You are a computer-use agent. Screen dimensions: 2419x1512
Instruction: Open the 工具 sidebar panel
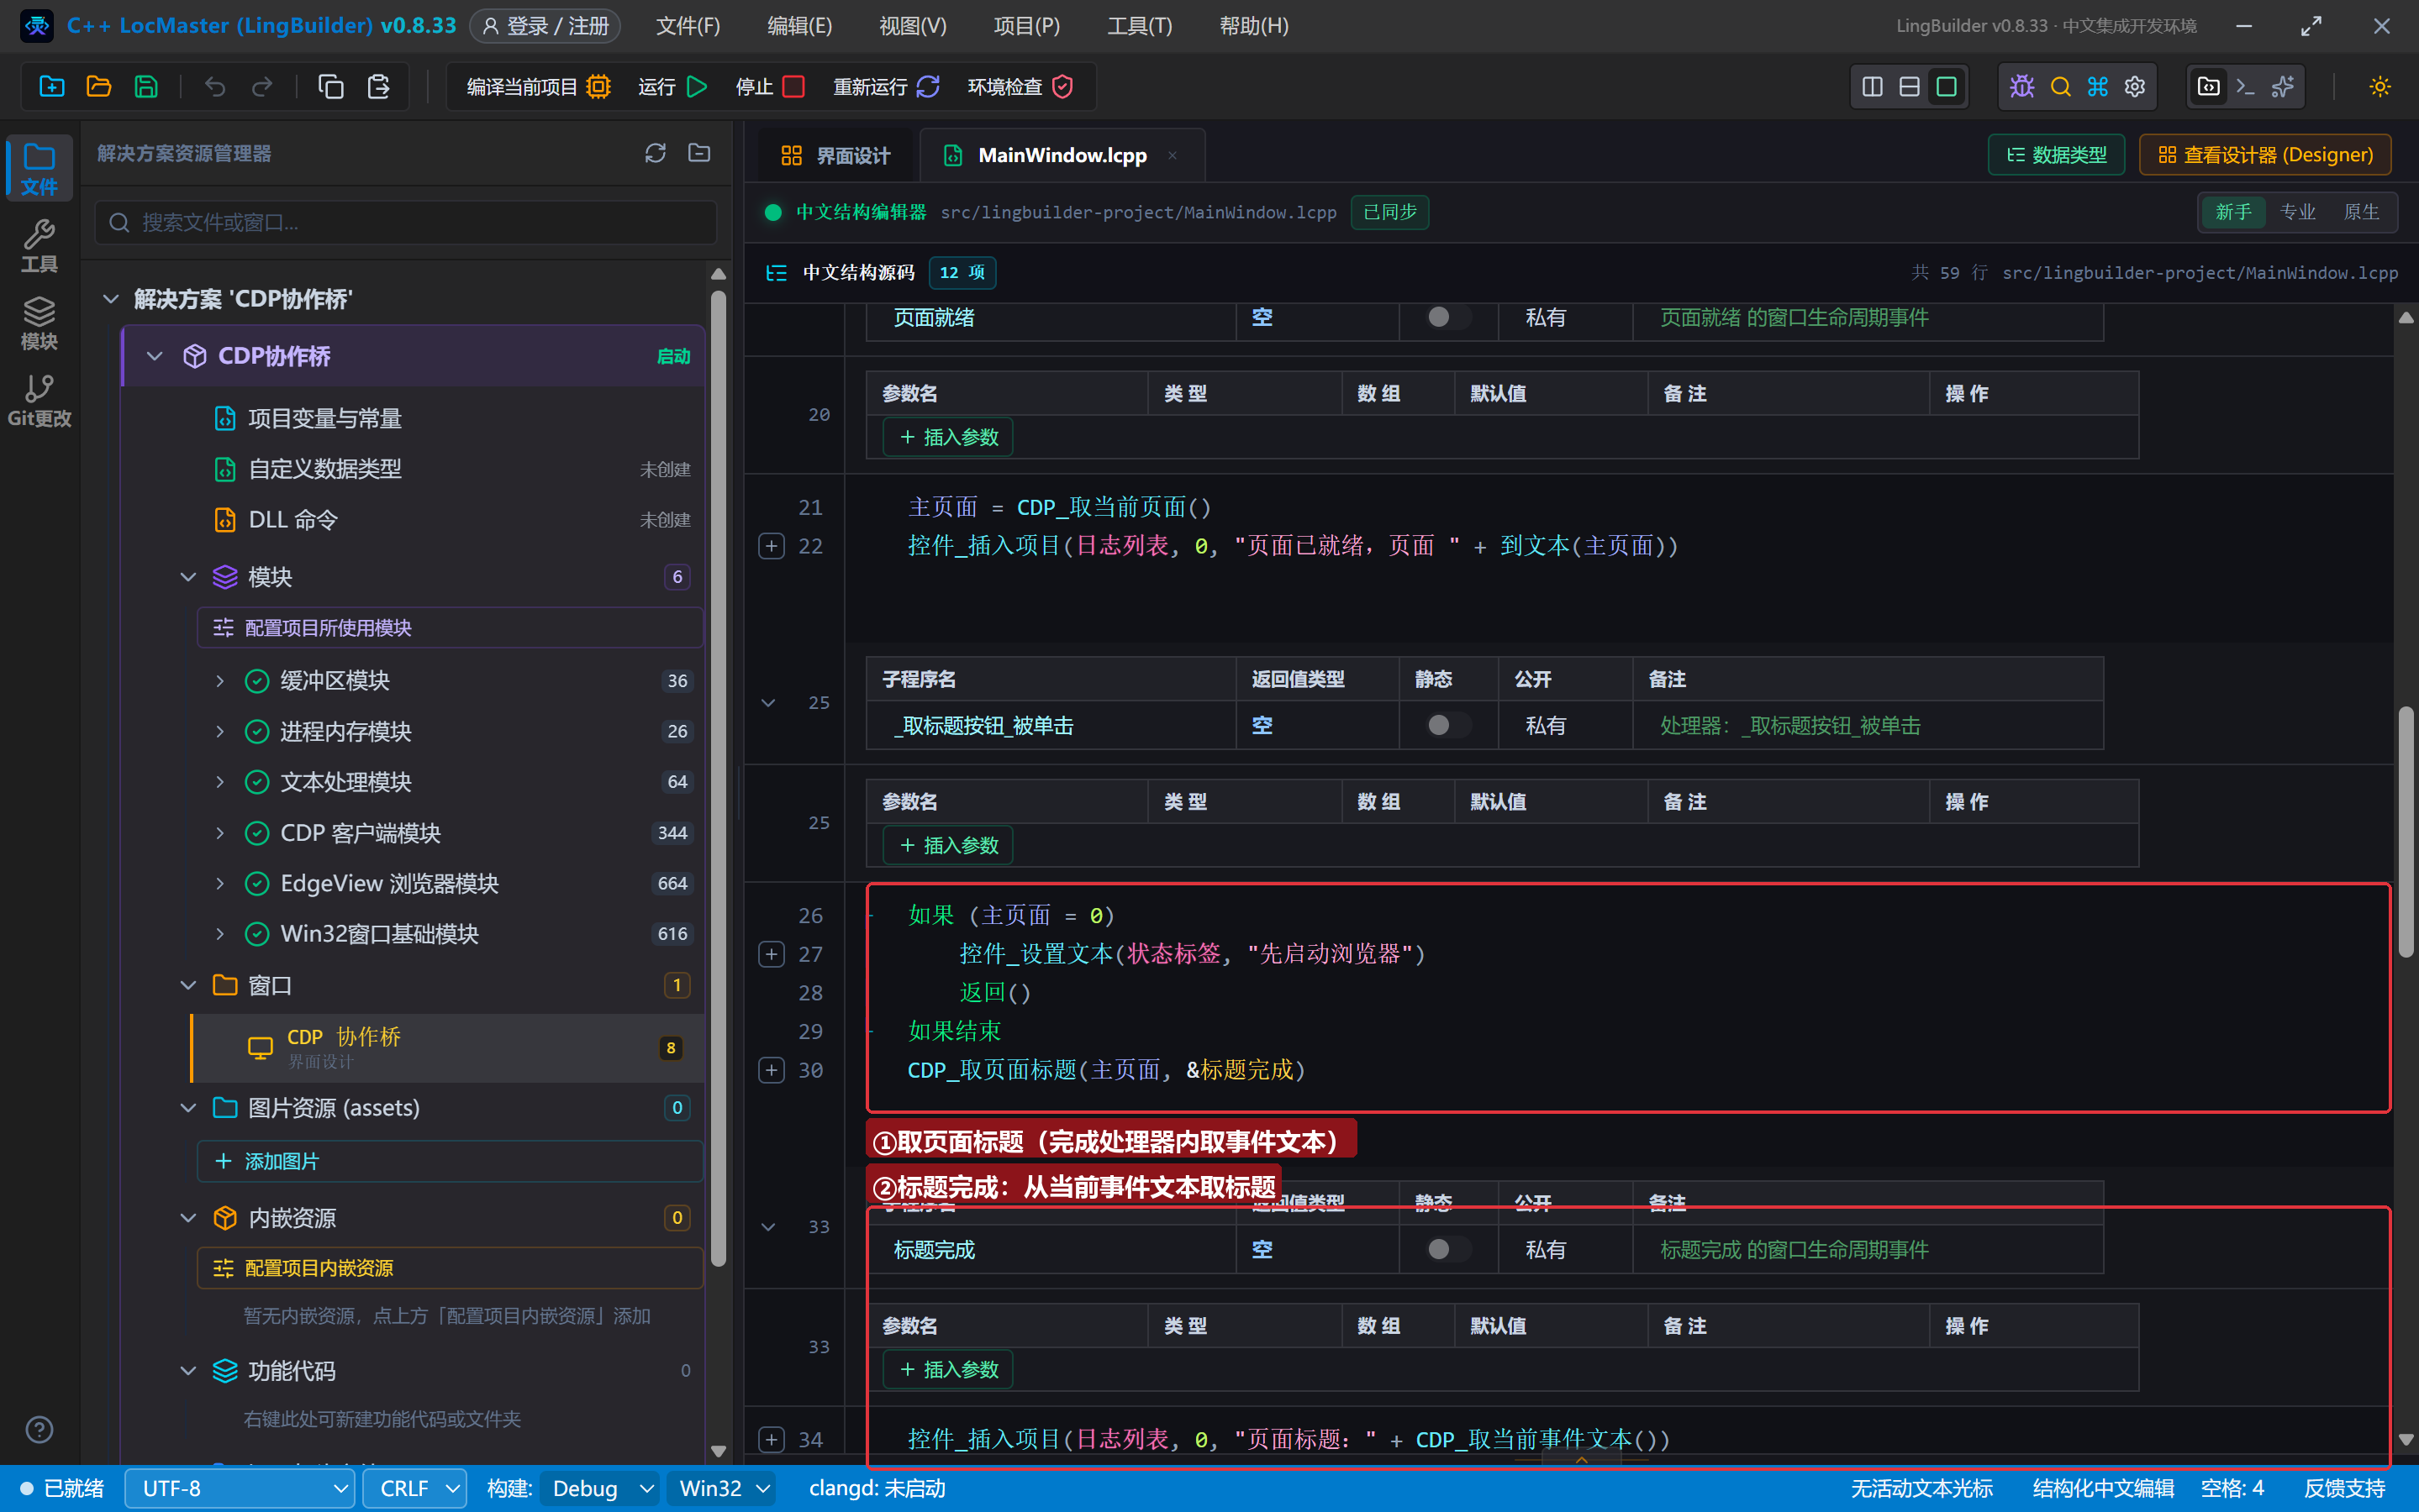[x=39, y=246]
